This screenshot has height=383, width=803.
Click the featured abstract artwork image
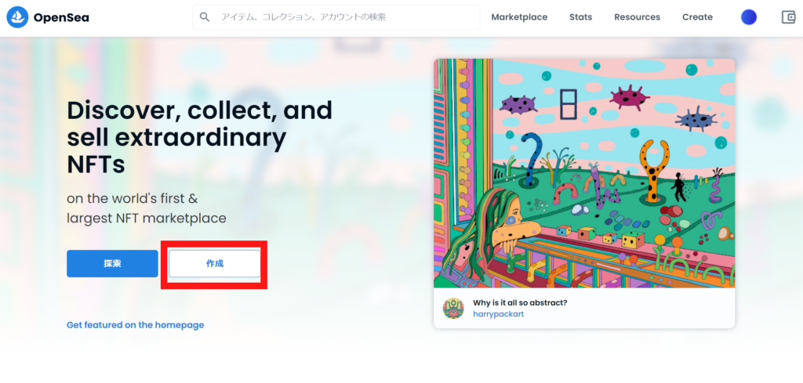point(584,173)
